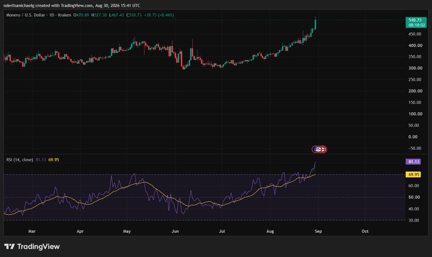Click the Oct label on time axis
This screenshot has height=257, width=432.
[x=365, y=231]
